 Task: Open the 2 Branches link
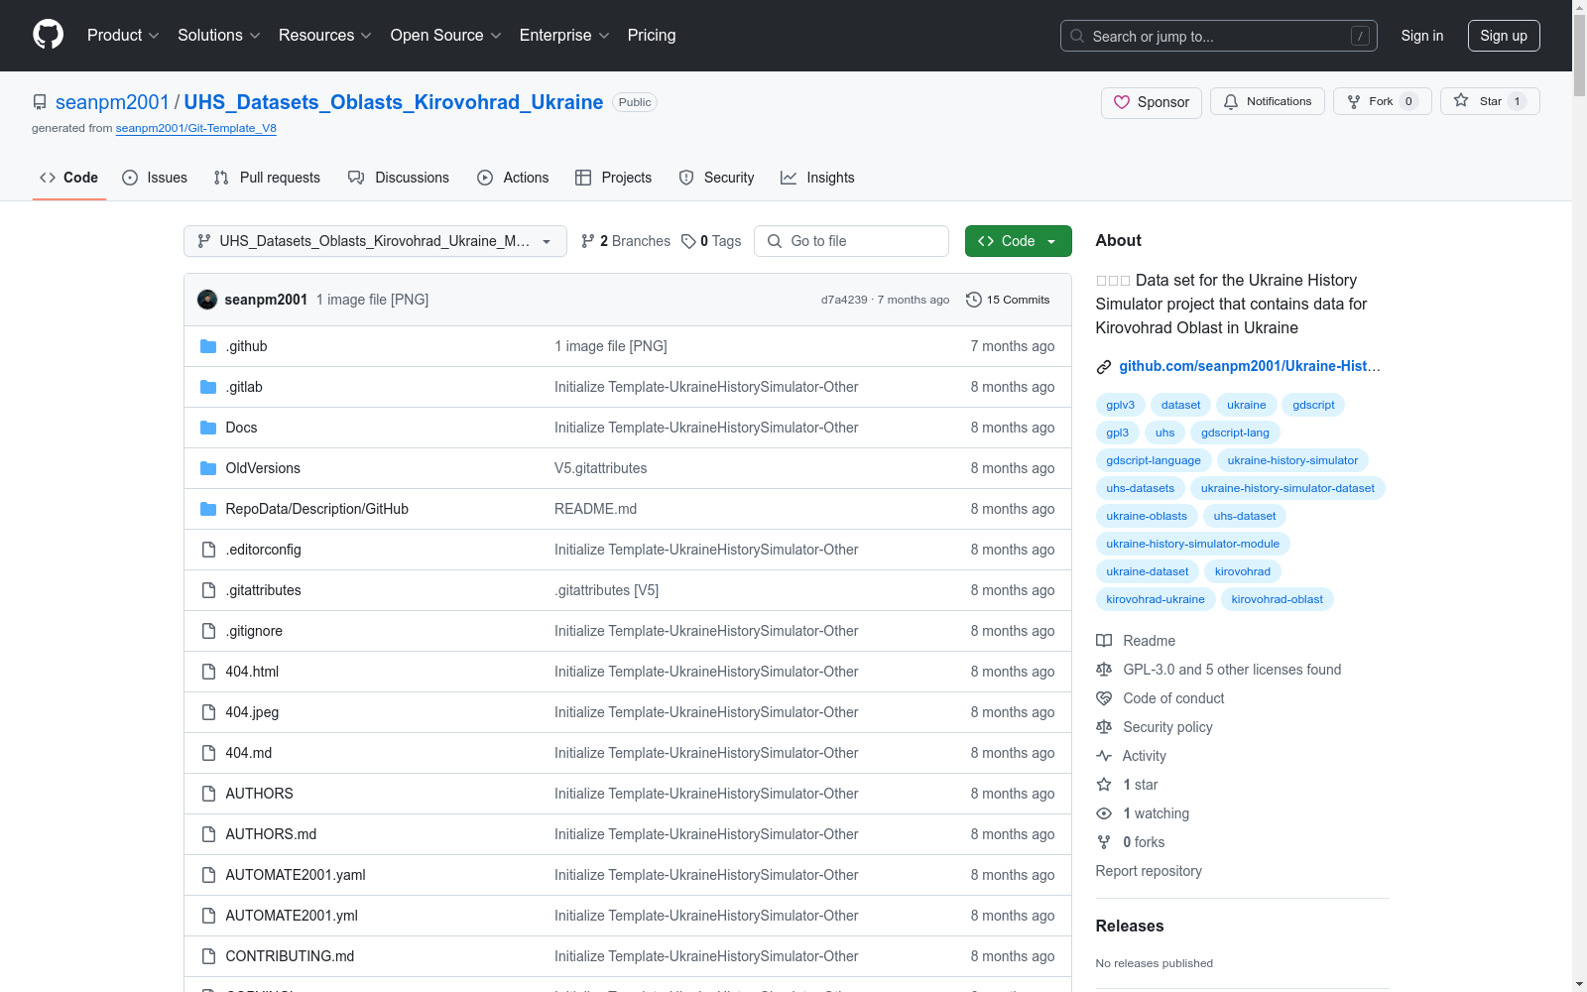[x=626, y=241]
